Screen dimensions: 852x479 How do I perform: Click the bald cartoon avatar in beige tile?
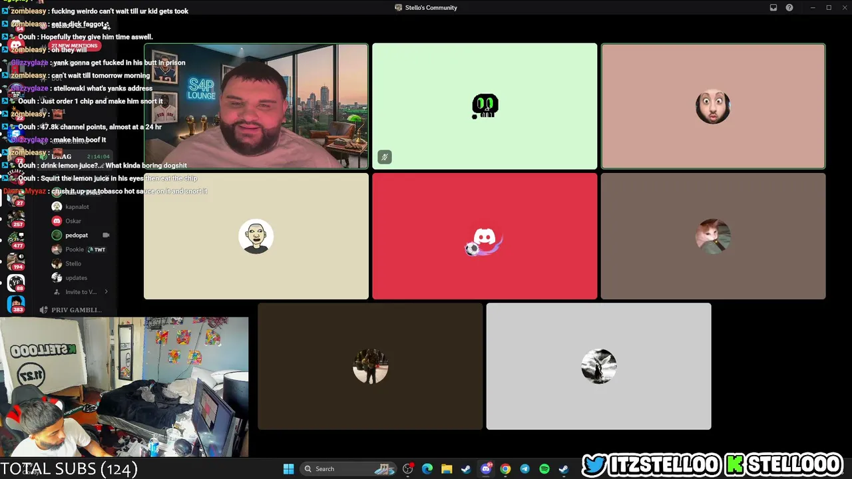(x=256, y=236)
